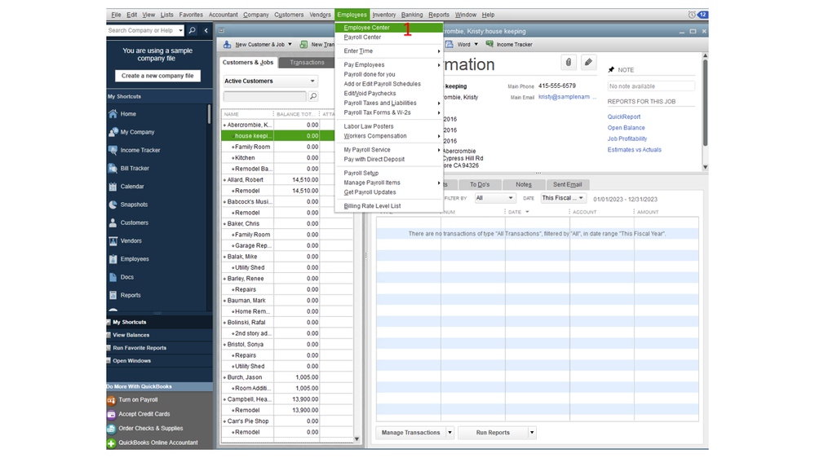Switch to the Transactions tab
The height and width of the screenshot is (458, 815).
pos(307,62)
